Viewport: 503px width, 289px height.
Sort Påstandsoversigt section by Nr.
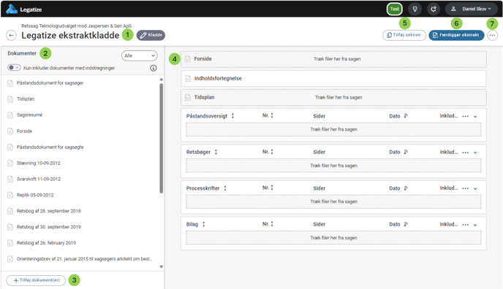(268, 115)
